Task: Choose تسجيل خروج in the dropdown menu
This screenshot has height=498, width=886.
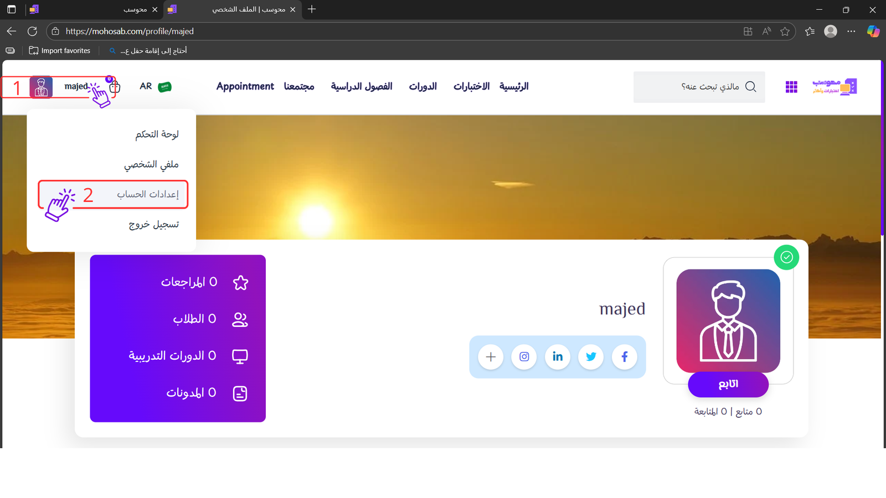Action: 153,225
